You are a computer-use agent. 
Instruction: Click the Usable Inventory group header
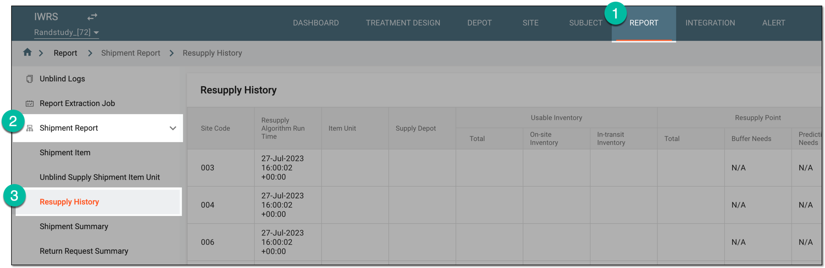556,118
